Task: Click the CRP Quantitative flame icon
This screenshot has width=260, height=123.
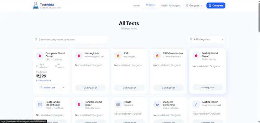Action: pyautogui.click(x=157, y=56)
